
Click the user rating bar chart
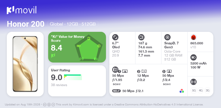[73, 77]
